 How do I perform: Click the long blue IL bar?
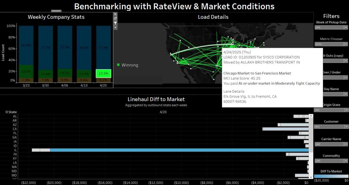pos(179,150)
